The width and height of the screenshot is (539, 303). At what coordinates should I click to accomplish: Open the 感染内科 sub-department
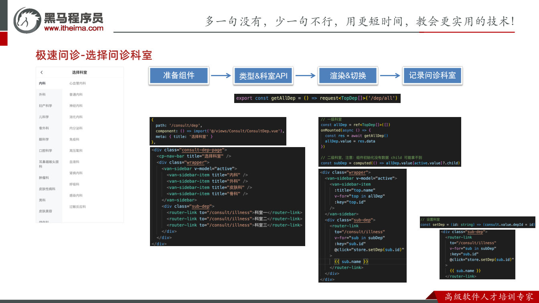click(76, 196)
